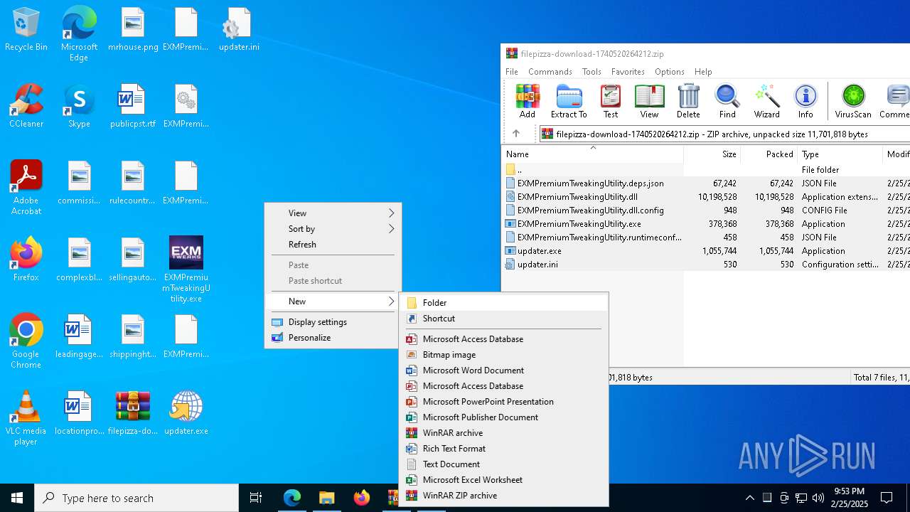Open the Recycle Bin desktop icon
This screenshot has width=910, height=512.
pos(26,29)
